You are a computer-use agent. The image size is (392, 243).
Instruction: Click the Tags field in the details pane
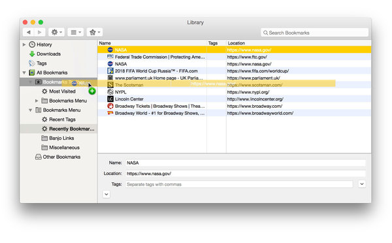239,184
